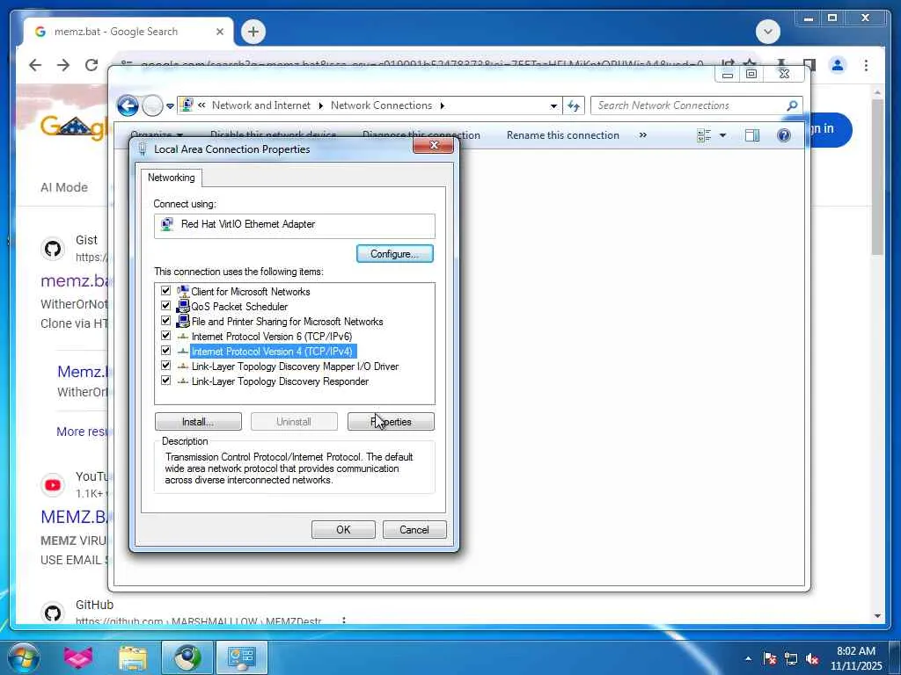Focus Search Network Connections field
This screenshot has height=675, width=901.
coord(690,105)
